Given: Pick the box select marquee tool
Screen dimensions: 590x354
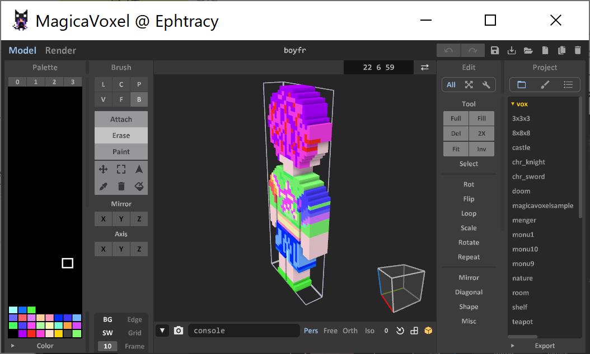Looking at the screenshot, I should point(121,169).
